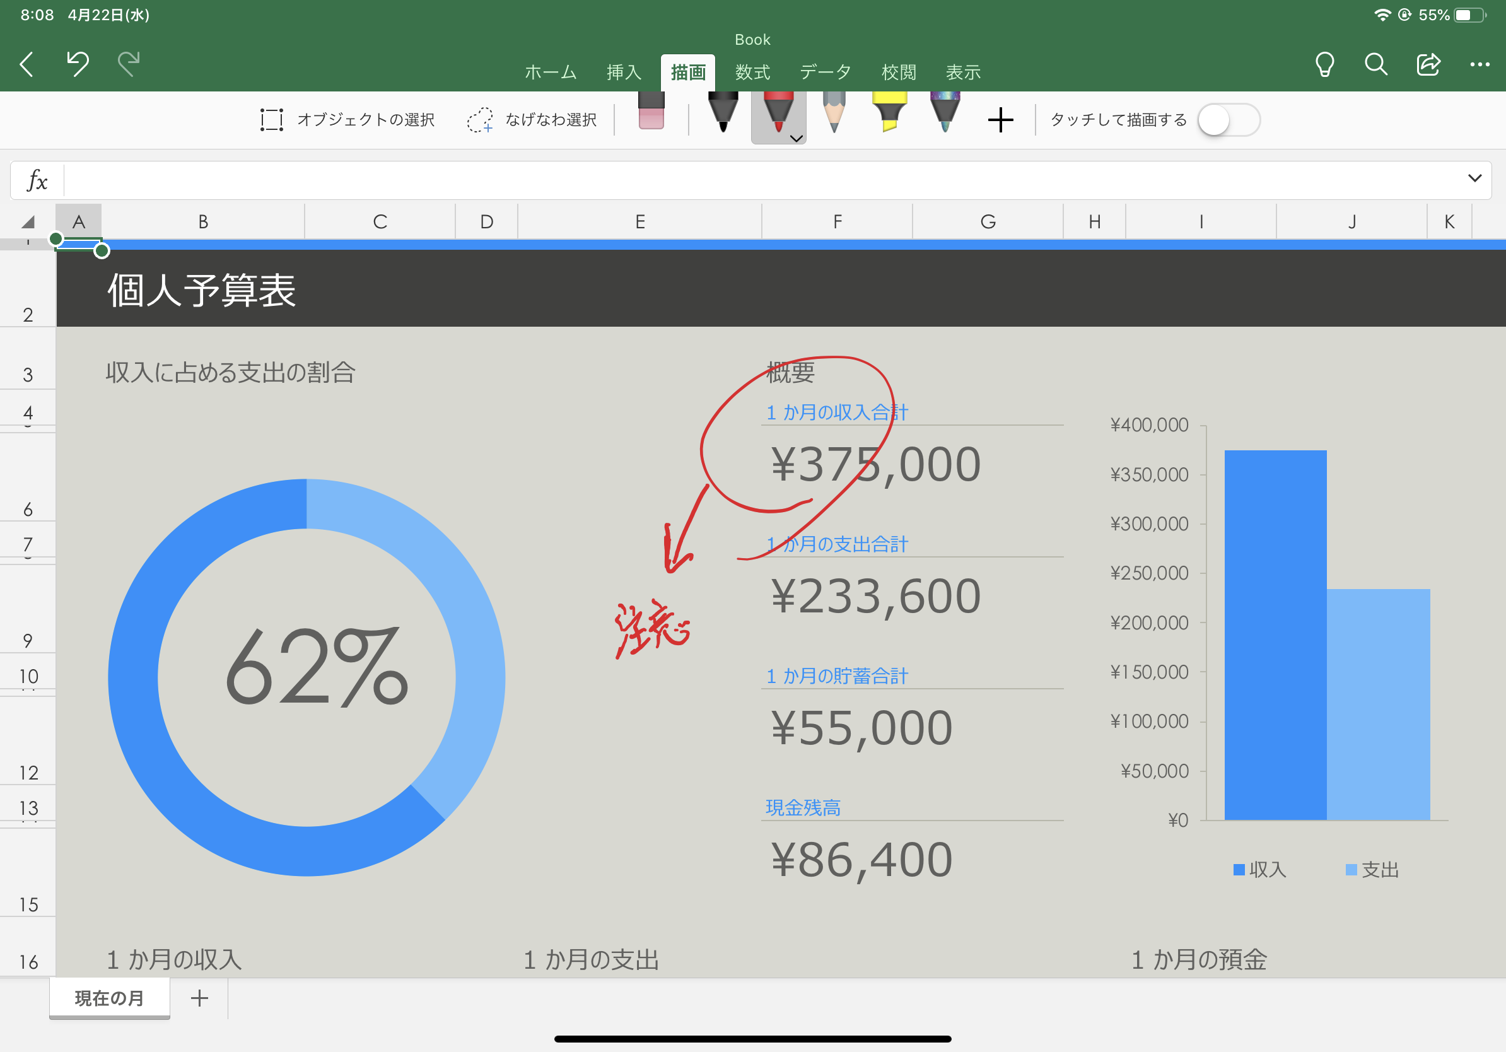The image size is (1506, 1052).
Task: Select the yellow highlighter tool
Action: point(889,113)
